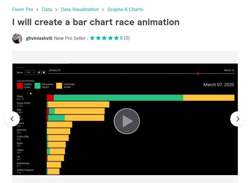Click the red Deaths legend swatch
The width and height of the screenshot is (248, 183).
tap(20, 86)
